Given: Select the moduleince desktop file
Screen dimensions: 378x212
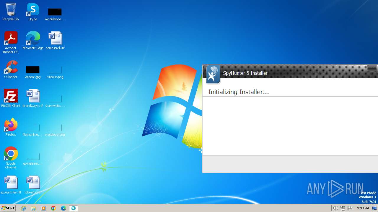Looking at the screenshot, I should (x=55, y=14).
